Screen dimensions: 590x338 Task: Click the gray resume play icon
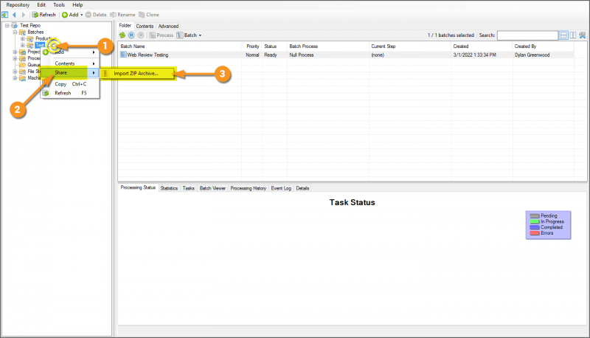140,35
